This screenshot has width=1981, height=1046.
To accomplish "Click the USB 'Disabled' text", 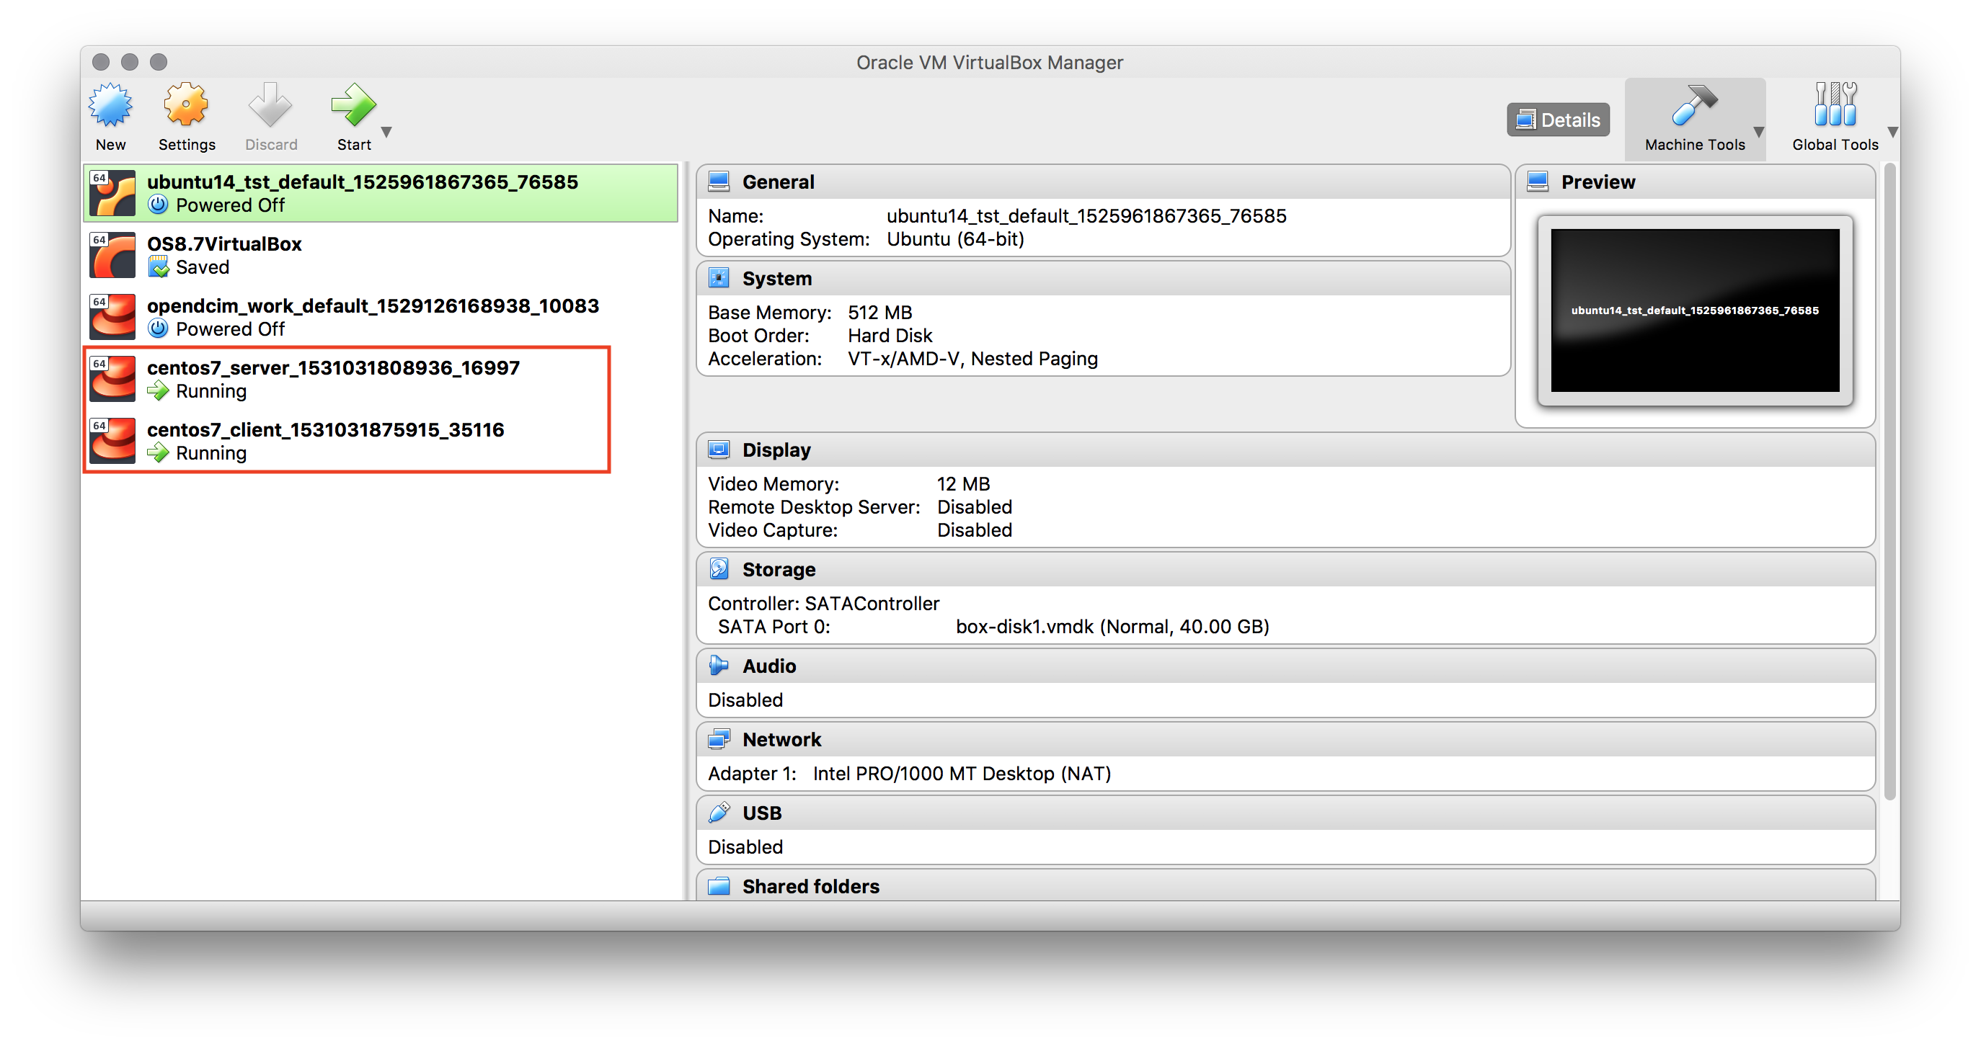I will (745, 847).
